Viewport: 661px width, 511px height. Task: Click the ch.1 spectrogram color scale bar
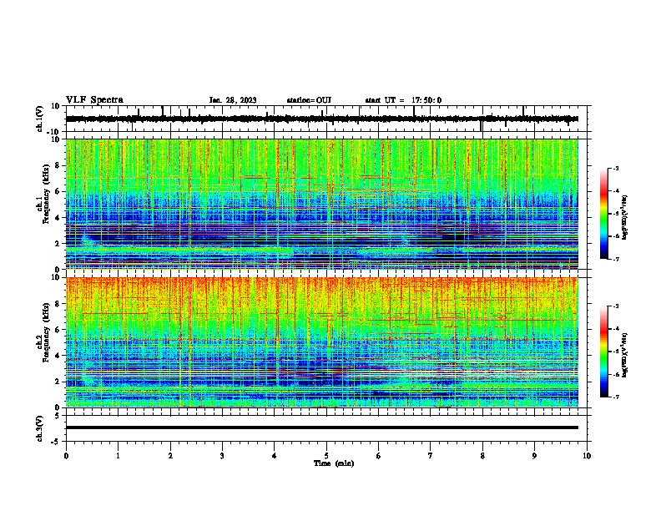[x=604, y=214]
